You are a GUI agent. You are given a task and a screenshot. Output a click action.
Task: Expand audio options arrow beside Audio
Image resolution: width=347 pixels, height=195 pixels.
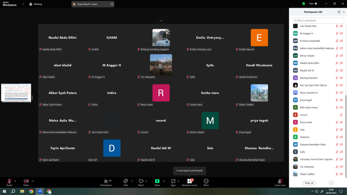click(x=15, y=181)
